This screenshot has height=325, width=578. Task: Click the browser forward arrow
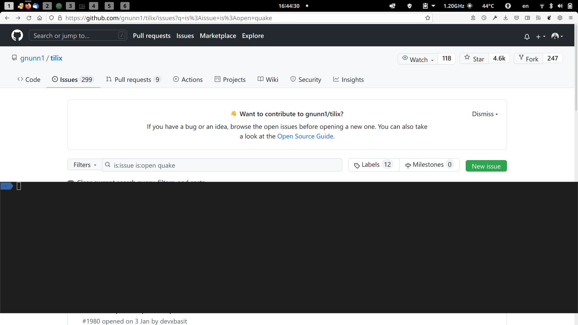click(18, 18)
